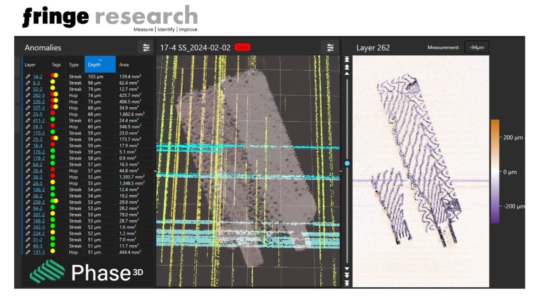The width and height of the screenshot is (539, 297).
Task: Click the Measurement value field showing -94µm
Action: point(477,48)
